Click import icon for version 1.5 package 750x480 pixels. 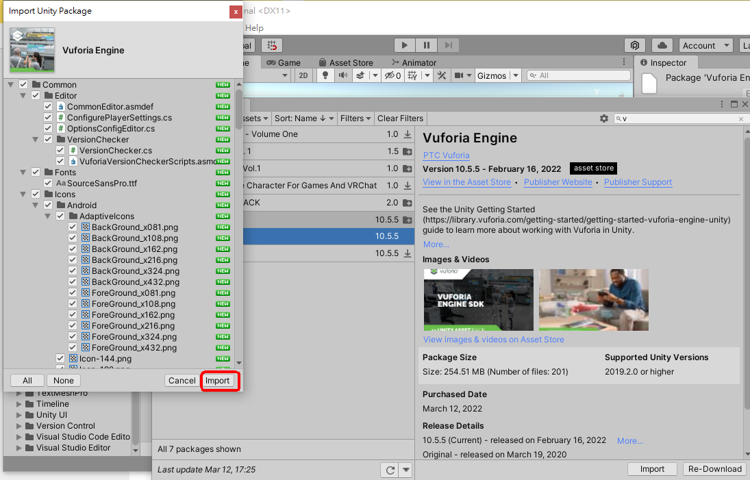[x=408, y=151]
